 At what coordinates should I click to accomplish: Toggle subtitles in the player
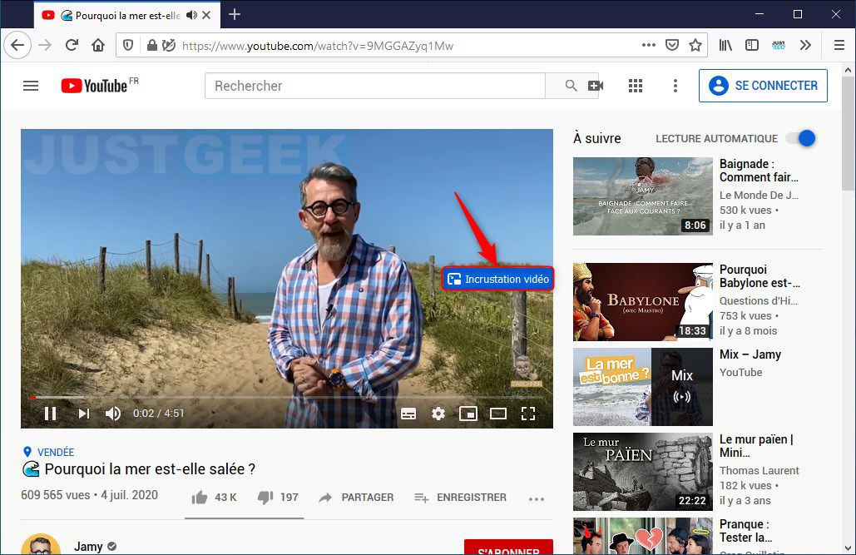pos(408,414)
